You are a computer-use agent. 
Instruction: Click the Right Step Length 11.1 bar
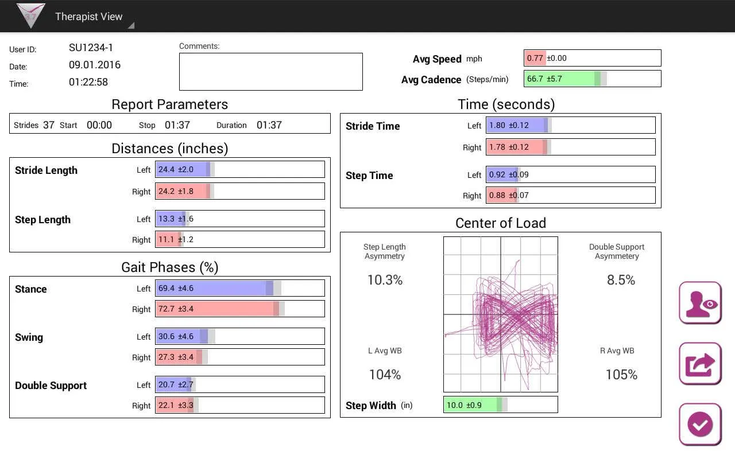click(x=240, y=239)
